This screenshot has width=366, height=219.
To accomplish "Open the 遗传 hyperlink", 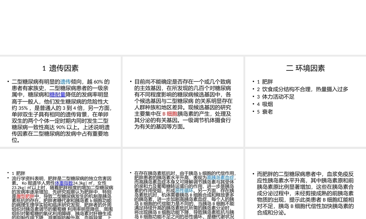I will tap(65, 82).
